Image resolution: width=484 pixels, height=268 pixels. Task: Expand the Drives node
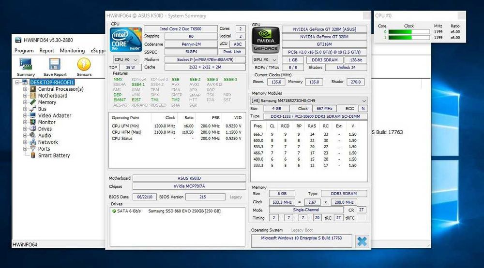[x=25, y=129]
